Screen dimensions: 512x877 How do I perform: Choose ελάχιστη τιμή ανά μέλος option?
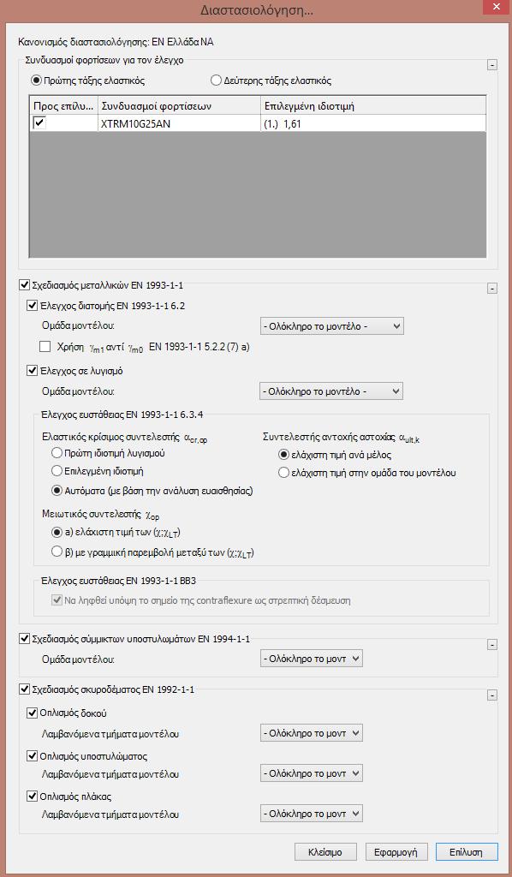(x=283, y=455)
